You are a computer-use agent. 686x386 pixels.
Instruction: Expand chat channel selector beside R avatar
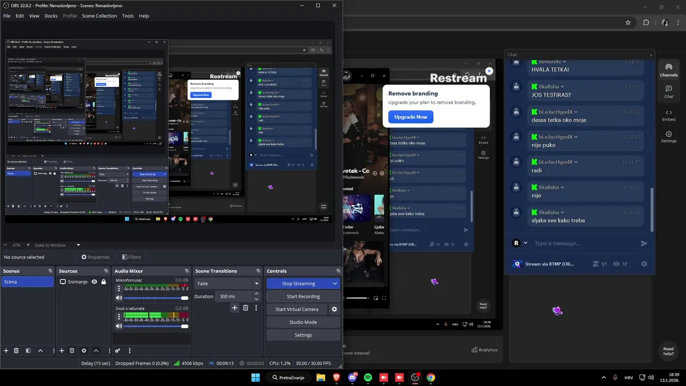(x=526, y=243)
